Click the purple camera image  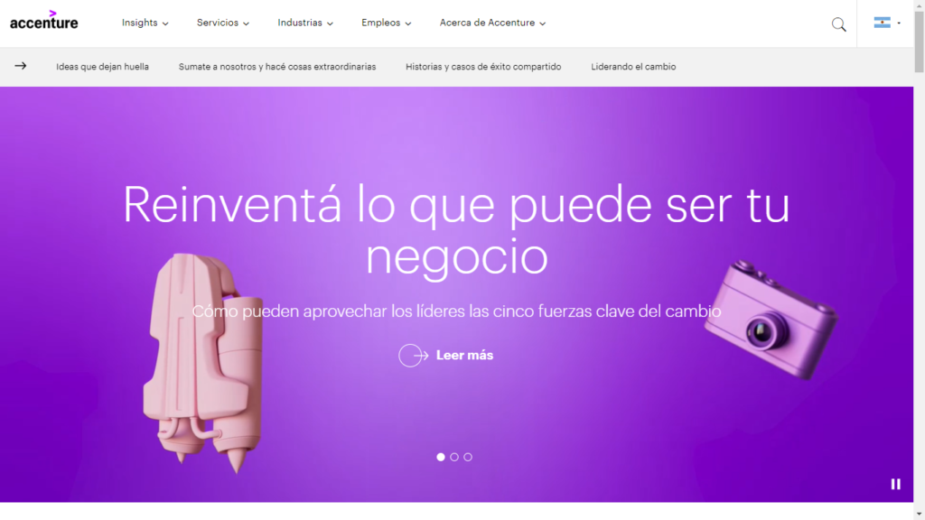point(771,319)
